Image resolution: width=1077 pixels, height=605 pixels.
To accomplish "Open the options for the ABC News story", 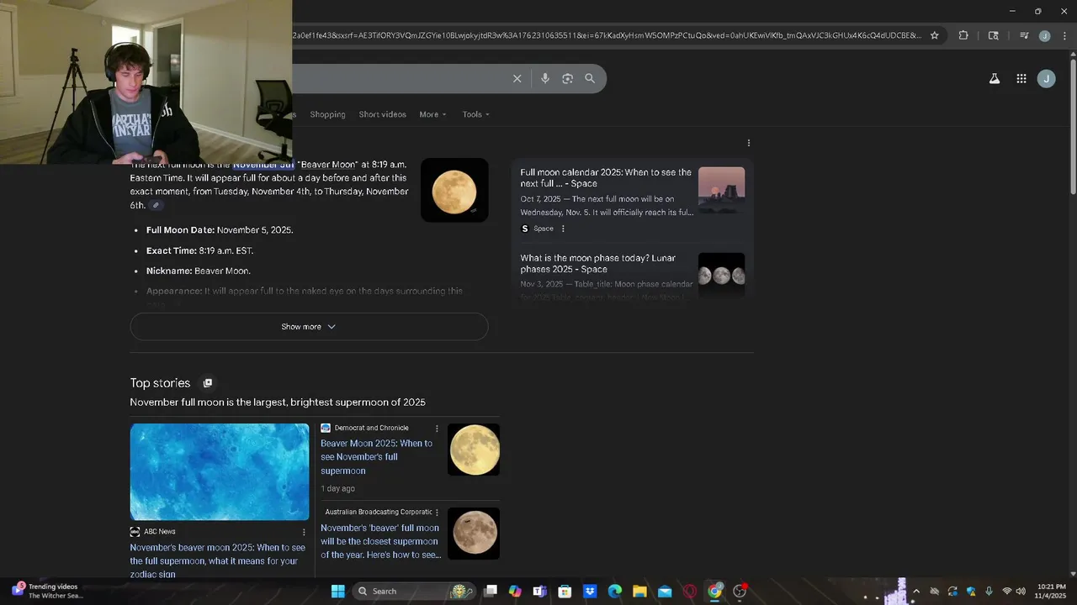I will tap(304, 532).
